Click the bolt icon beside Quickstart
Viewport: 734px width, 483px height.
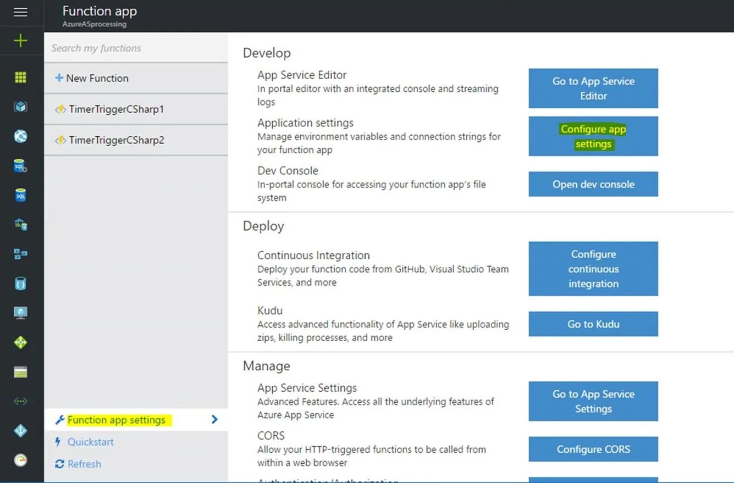click(x=59, y=442)
